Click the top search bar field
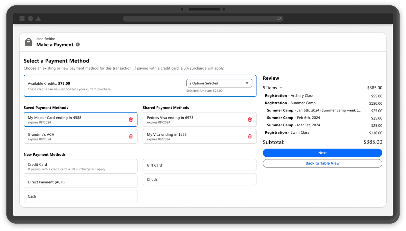 (203, 19)
